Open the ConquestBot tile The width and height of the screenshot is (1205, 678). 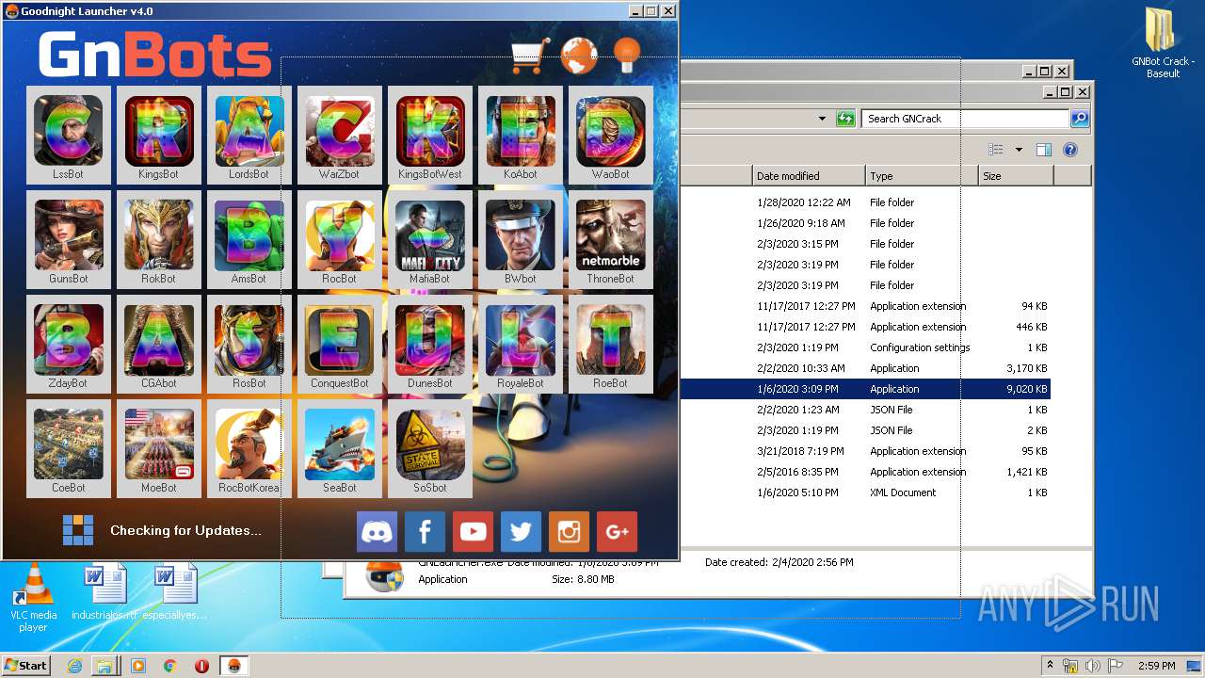pyautogui.click(x=340, y=344)
